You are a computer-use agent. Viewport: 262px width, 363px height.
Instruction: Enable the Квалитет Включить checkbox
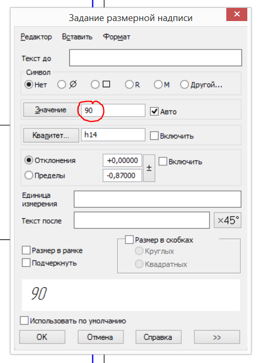click(x=154, y=136)
